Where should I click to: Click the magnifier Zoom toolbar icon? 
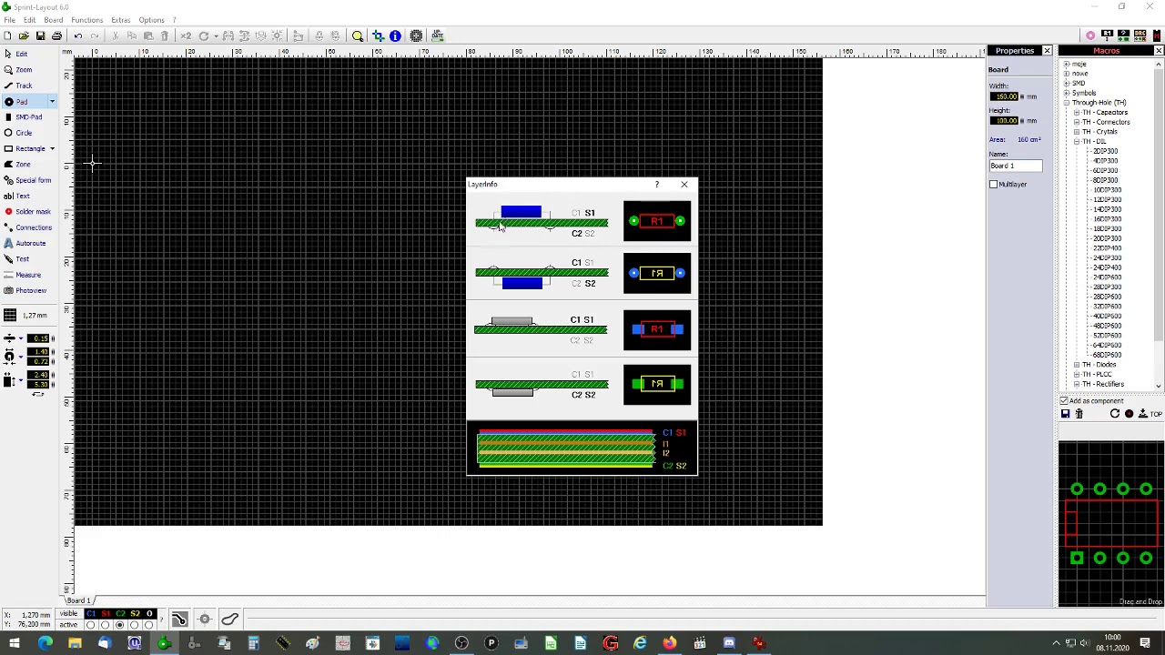358,35
